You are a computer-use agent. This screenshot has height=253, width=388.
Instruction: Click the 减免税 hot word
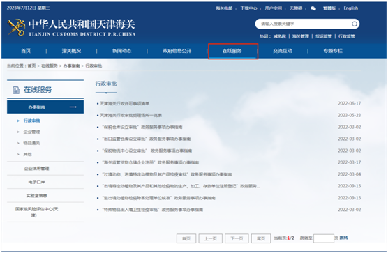[x=280, y=36]
